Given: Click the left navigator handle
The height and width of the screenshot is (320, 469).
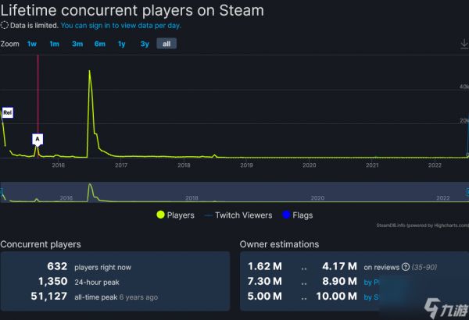Looking at the screenshot, I should click(x=2, y=192).
